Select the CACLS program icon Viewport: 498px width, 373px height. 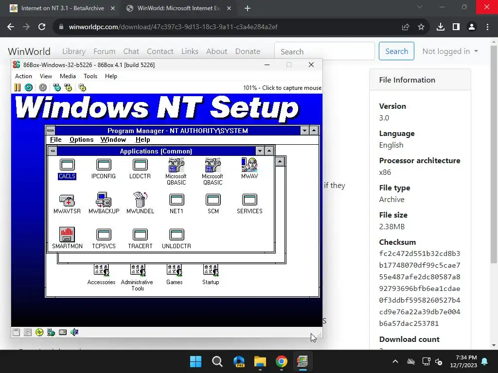(67, 169)
